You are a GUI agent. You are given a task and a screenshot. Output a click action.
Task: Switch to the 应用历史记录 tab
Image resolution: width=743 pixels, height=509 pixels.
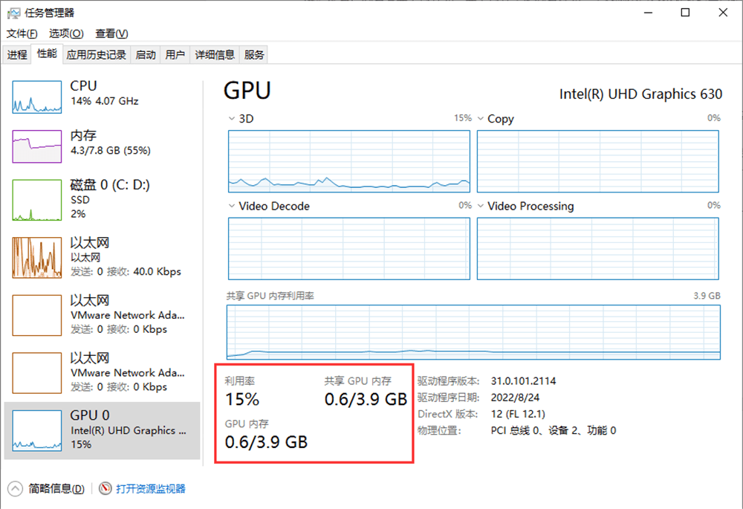(x=96, y=54)
